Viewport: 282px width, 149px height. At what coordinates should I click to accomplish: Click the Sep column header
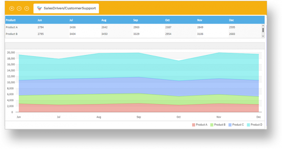[136, 20]
